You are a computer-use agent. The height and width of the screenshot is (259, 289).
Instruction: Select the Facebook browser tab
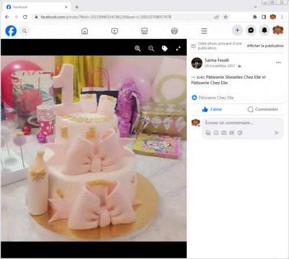click(36, 7)
